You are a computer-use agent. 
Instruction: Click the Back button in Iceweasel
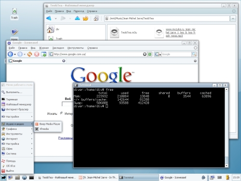click(x=11, y=54)
